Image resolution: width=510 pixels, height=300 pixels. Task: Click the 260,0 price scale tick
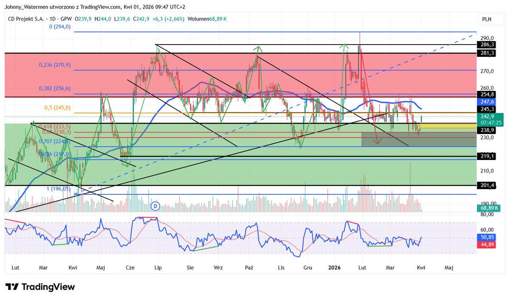[487, 88]
